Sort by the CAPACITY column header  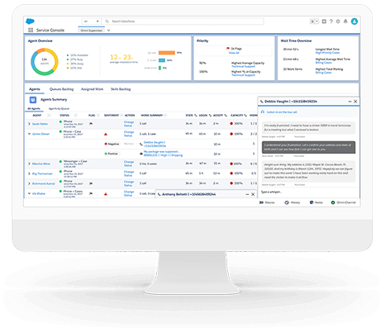[x=238, y=115]
